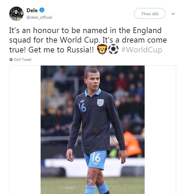Click the Umbro logo on the shorts

96,164
